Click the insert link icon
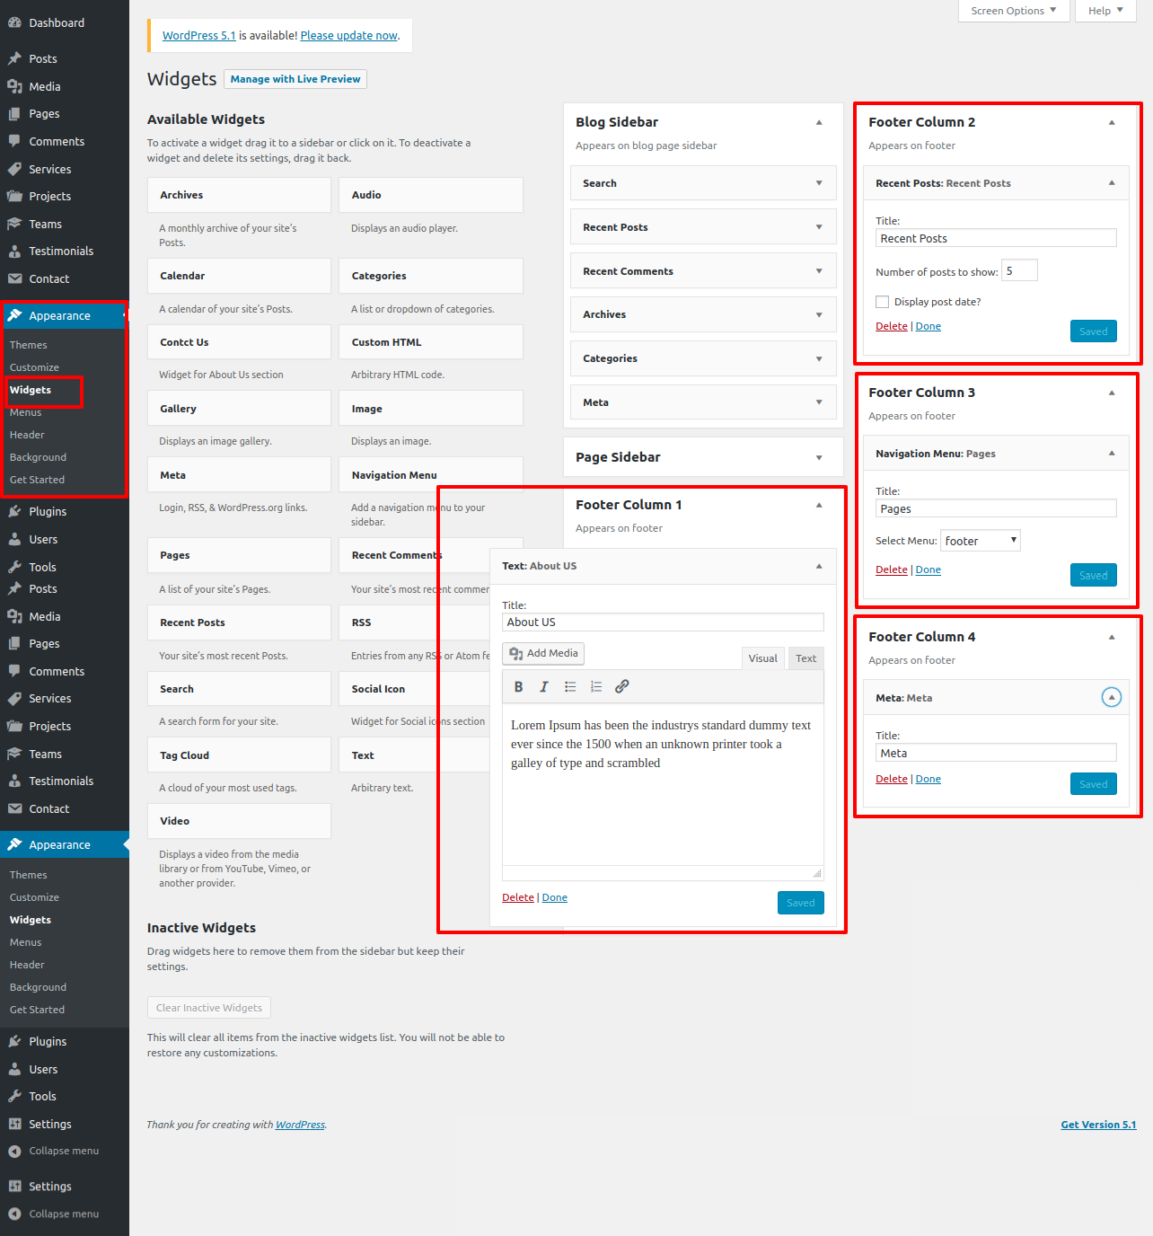The height and width of the screenshot is (1236, 1153). pyautogui.click(x=621, y=687)
